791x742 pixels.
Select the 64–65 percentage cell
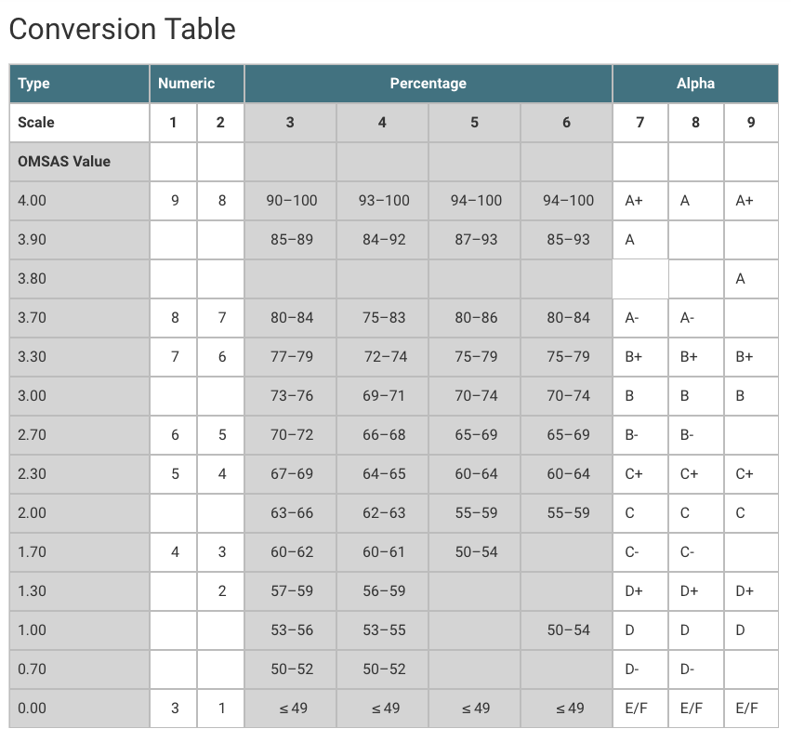point(383,474)
